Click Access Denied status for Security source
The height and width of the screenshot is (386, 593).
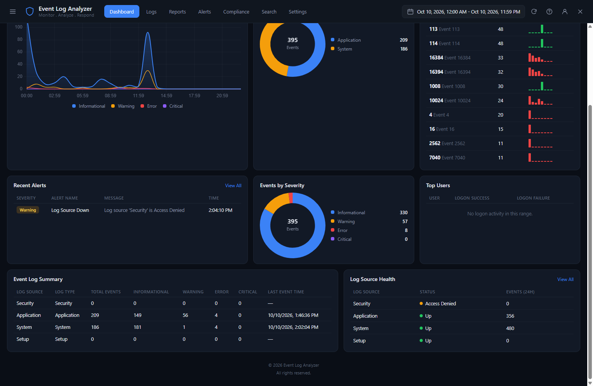438,304
